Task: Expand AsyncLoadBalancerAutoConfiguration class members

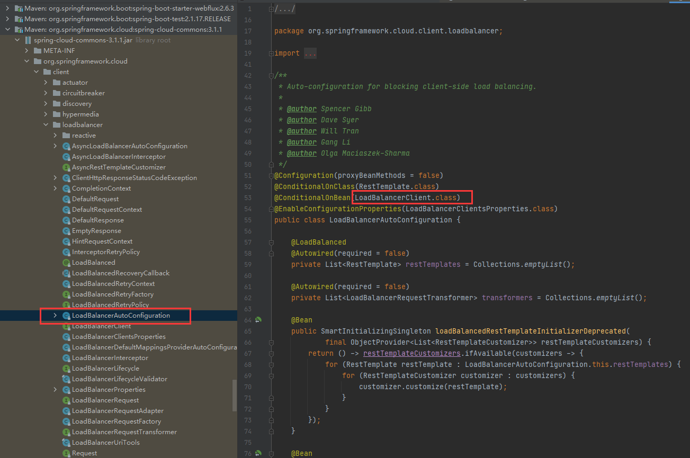Action: click(56, 146)
